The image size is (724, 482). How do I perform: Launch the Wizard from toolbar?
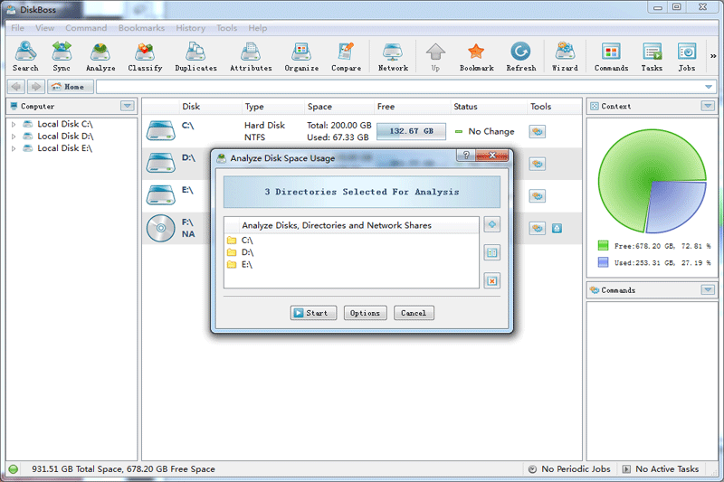pyautogui.click(x=565, y=56)
